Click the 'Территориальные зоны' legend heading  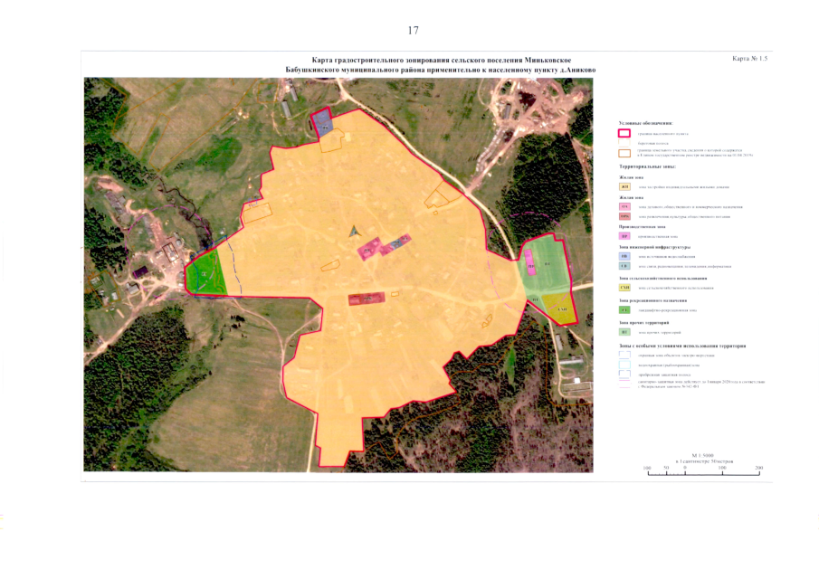[650, 168]
